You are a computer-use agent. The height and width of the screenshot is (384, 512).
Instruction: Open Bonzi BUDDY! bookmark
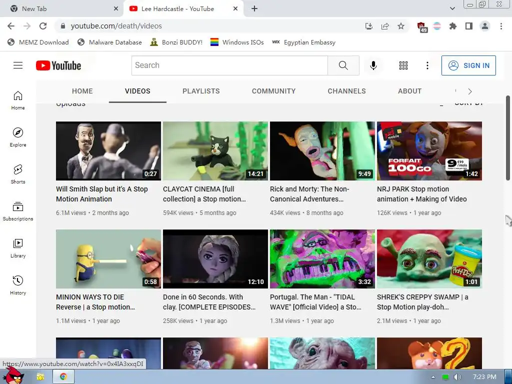point(176,42)
